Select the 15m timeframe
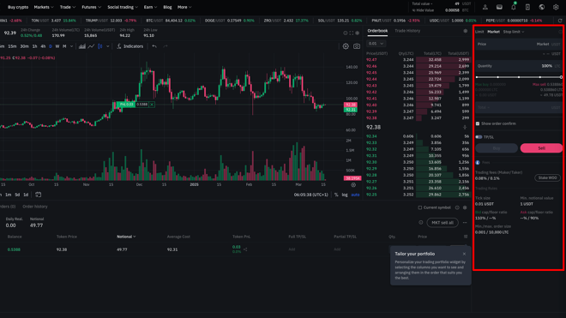 (x=12, y=46)
